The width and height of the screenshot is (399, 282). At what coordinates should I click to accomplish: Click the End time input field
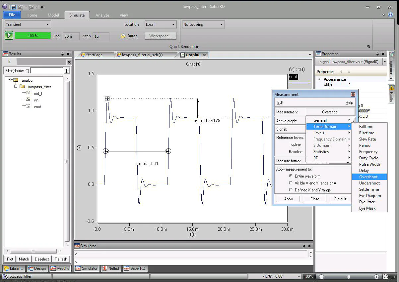[71, 36]
